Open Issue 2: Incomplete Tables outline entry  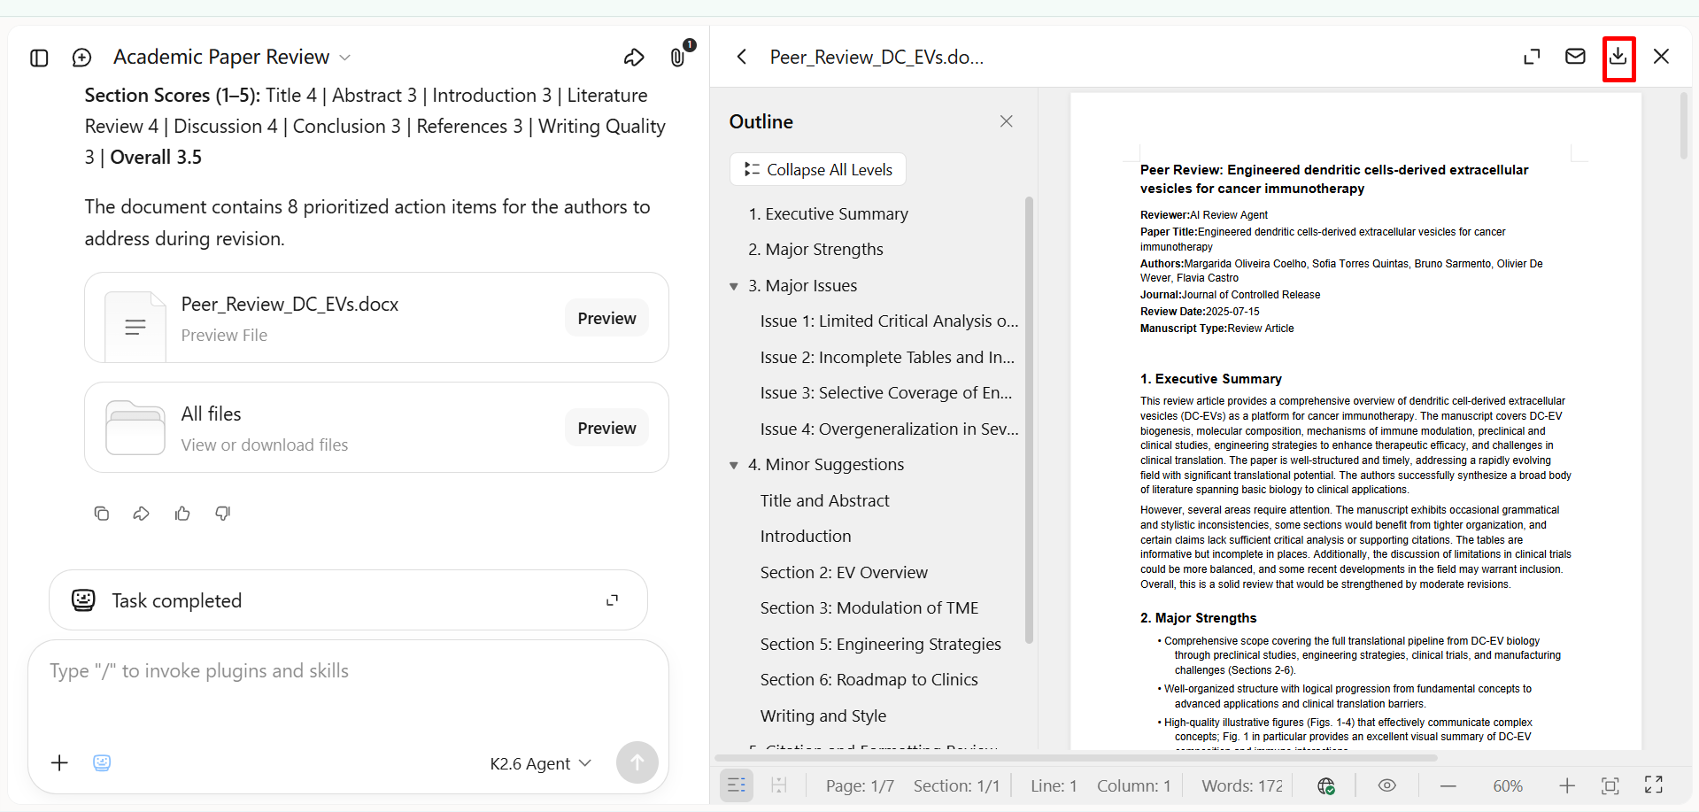coord(887,357)
